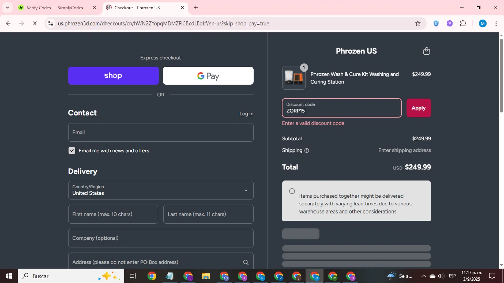
Task: Focus the Email input field
Action: coord(161,132)
